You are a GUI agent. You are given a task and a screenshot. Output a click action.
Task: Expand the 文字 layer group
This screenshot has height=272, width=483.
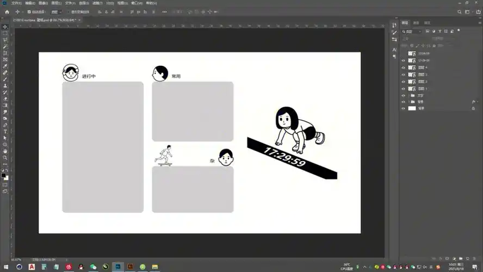409,95
